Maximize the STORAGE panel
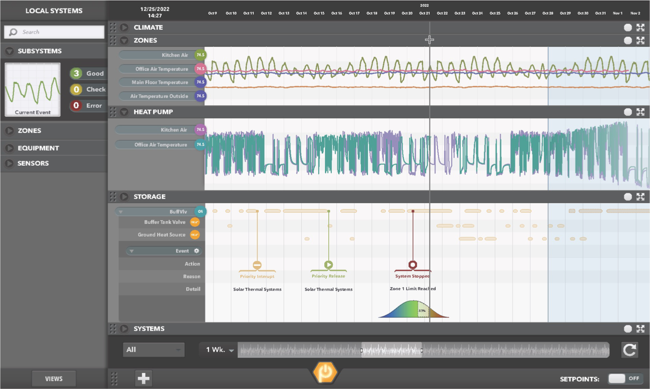This screenshot has width=650, height=389. pos(640,197)
